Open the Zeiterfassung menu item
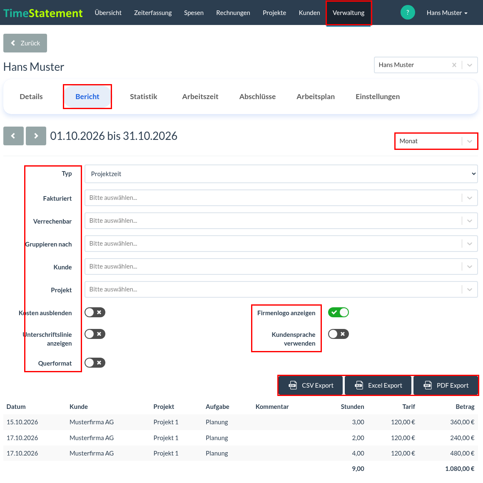This screenshot has width=483, height=483. (x=153, y=13)
